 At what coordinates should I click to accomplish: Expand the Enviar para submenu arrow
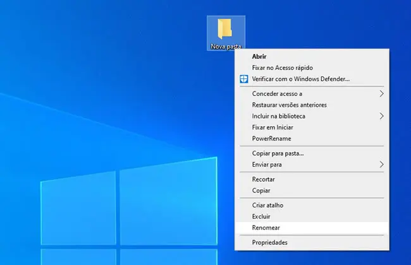[x=381, y=165]
